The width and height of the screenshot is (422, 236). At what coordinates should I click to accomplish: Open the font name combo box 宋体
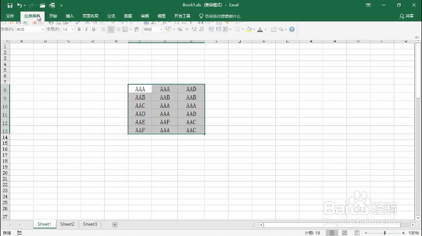30,29
